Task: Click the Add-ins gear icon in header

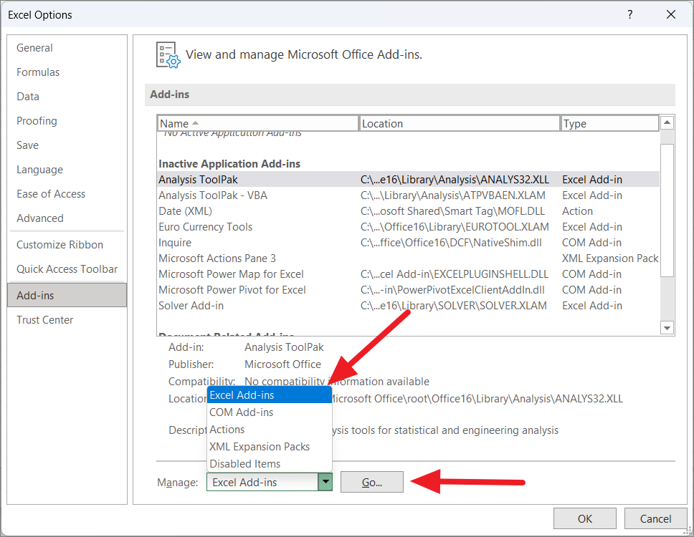Action: [x=168, y=55]
